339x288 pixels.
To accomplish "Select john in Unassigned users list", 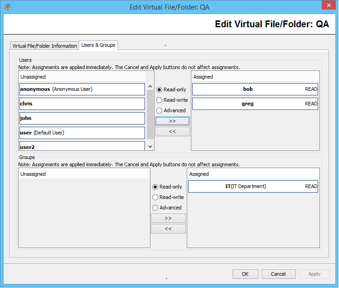I will (x=82, y=118).
